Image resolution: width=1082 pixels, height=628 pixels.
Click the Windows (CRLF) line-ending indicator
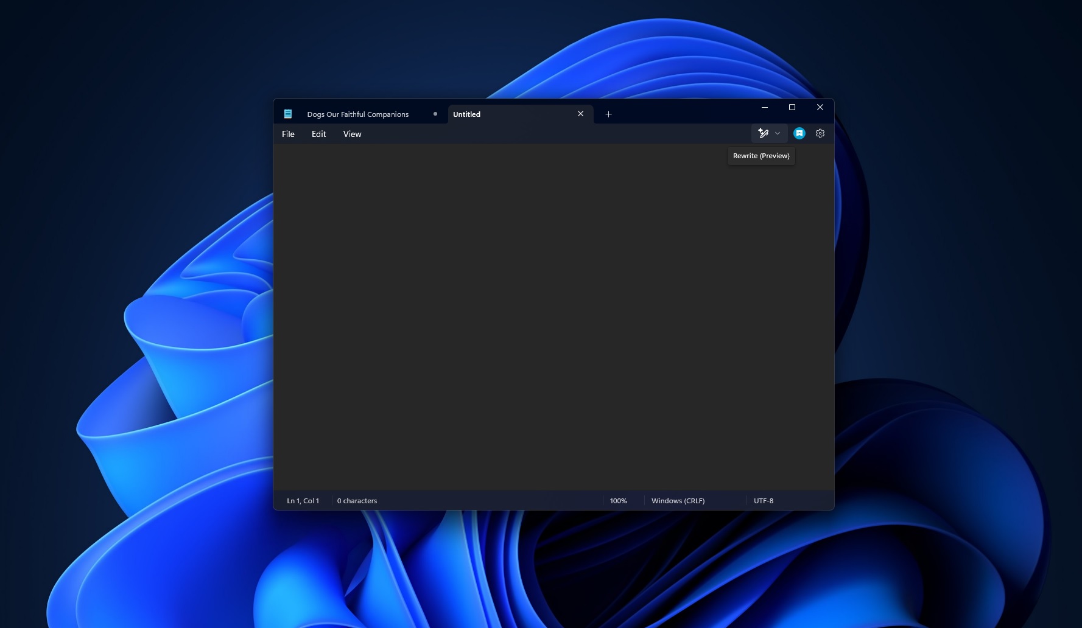tap(678, 500)
